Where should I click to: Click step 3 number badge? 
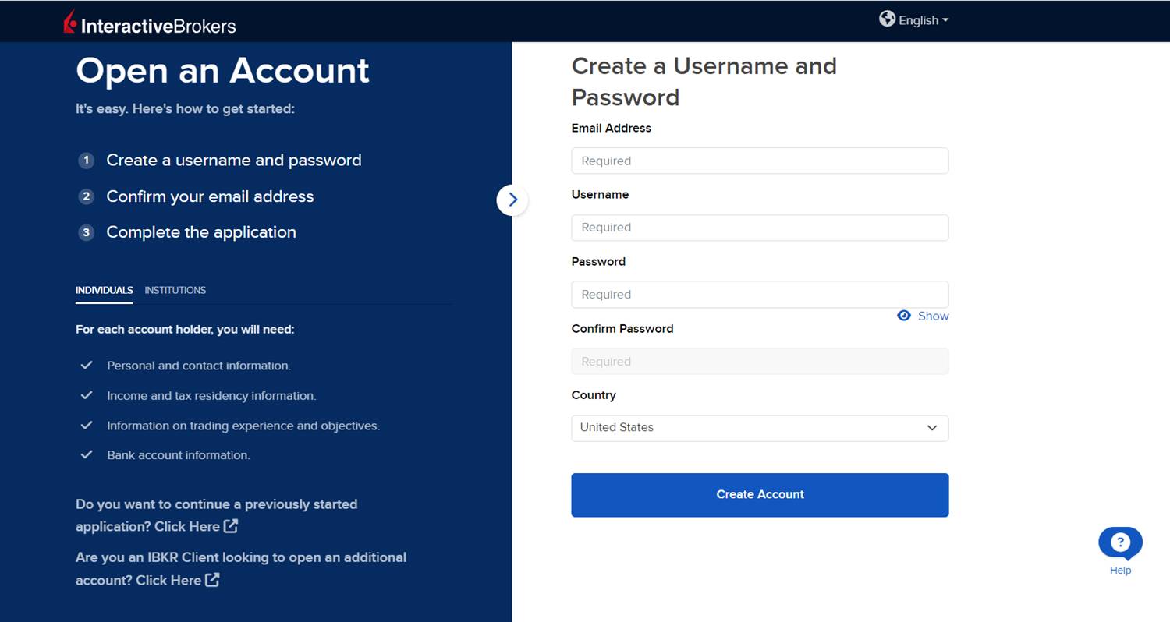87,232
